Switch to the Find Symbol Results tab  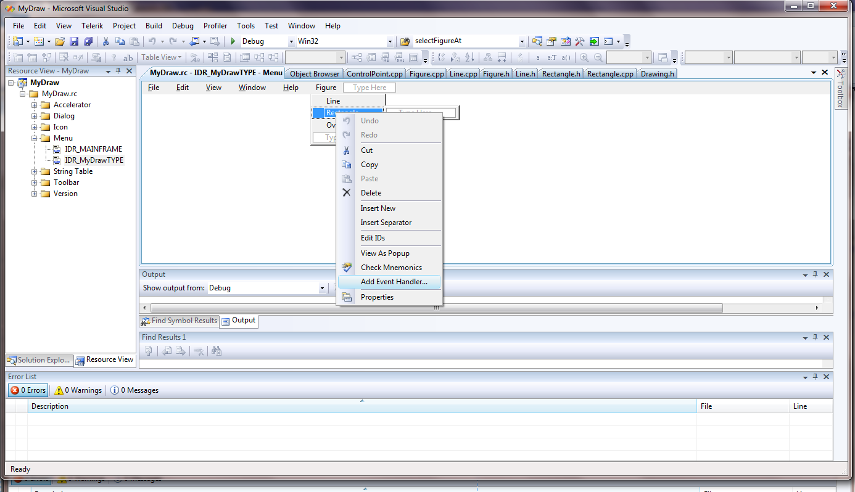(x=179, y=321)
